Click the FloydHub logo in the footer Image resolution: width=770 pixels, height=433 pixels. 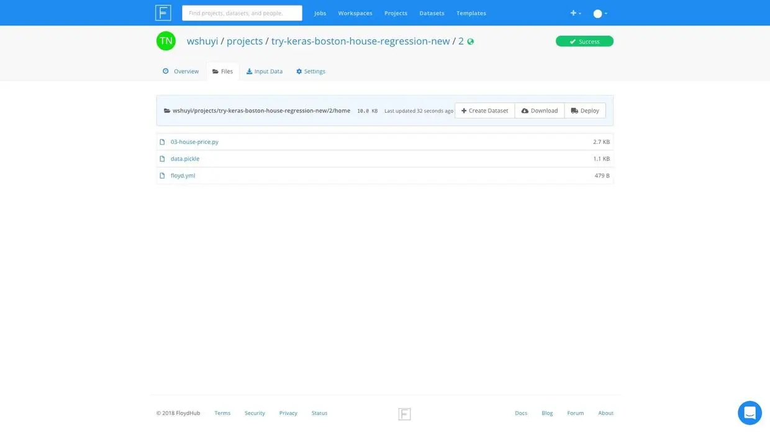[404, 414]
